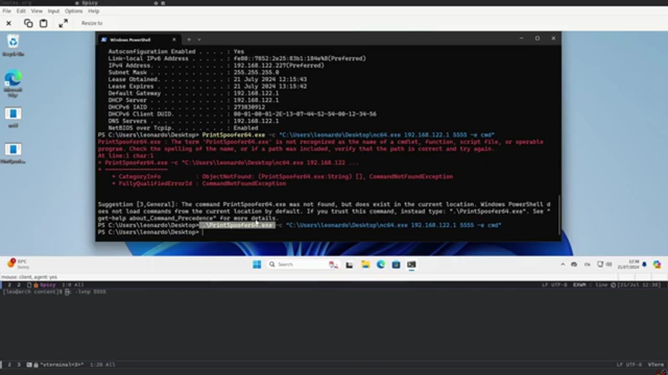Open the notification bell icon
Screen dimensions: 668x375
pyautogui.click(x=645, y=265)
